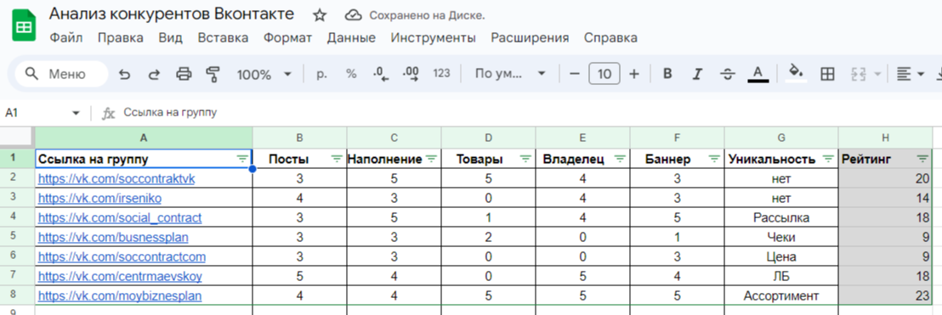
Task: Open filter icon in Владелец header
Action: click(x=620, y=159)
